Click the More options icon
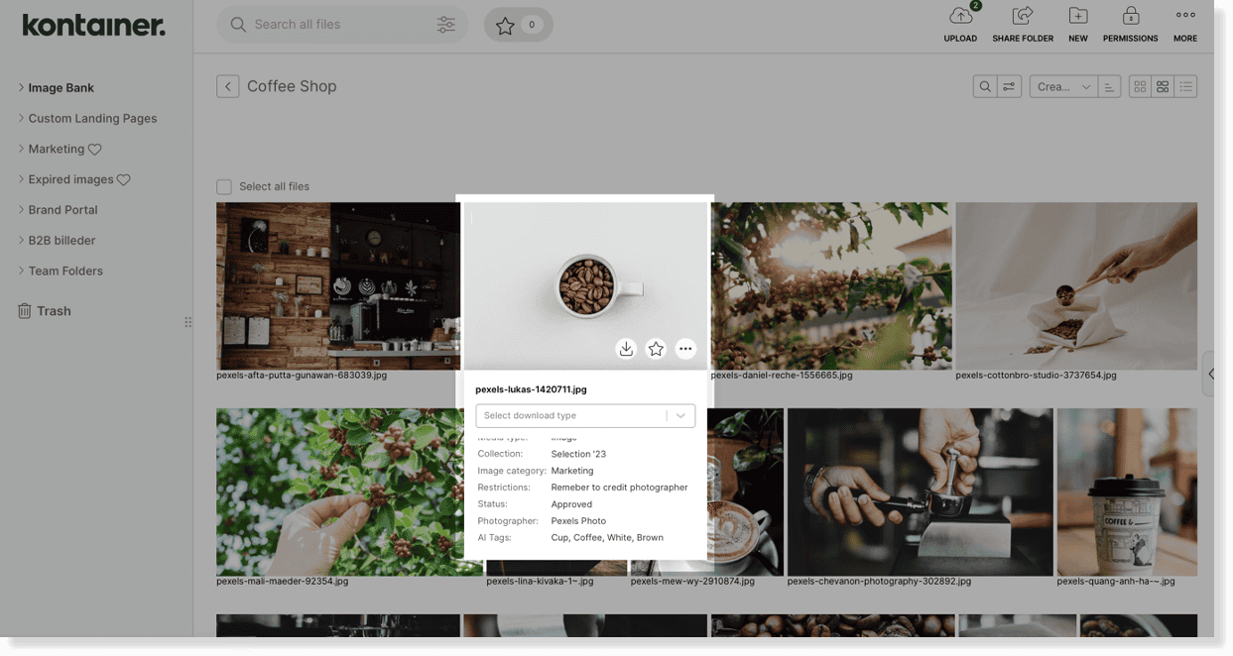The height and width of the screenshot is (656, 1233). coord(1184,16)
